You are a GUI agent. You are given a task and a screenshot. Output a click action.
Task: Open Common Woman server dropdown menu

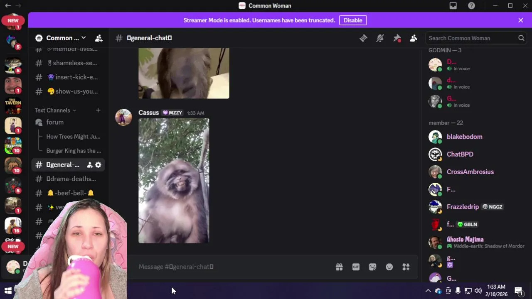[61, 38]
